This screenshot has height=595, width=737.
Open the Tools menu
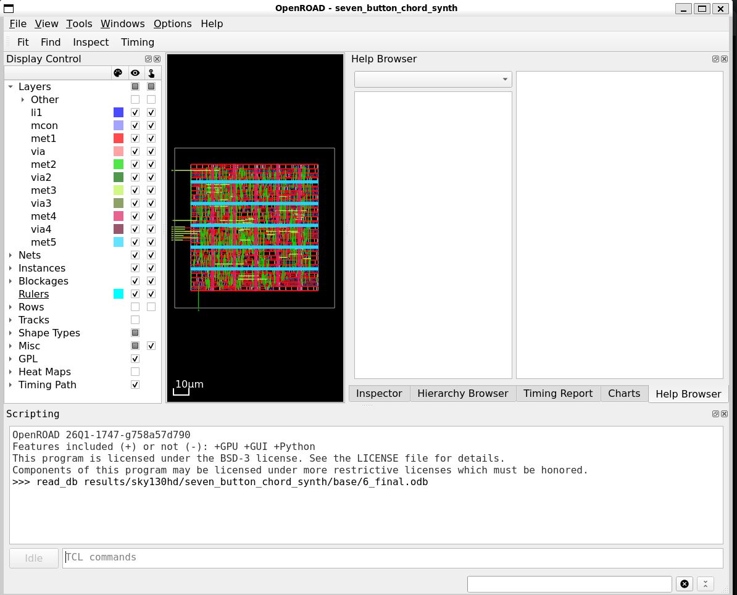pyautogui.click(x=79, y=23)
